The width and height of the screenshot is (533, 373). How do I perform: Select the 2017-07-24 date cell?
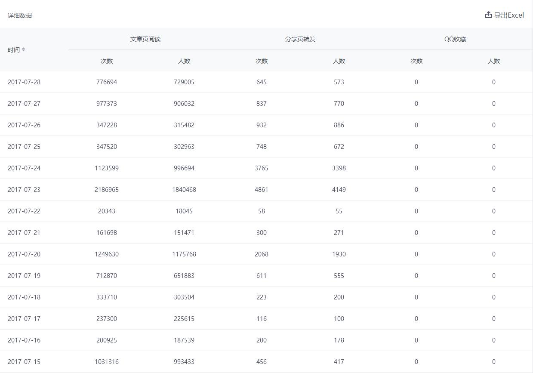click(24, 168)
